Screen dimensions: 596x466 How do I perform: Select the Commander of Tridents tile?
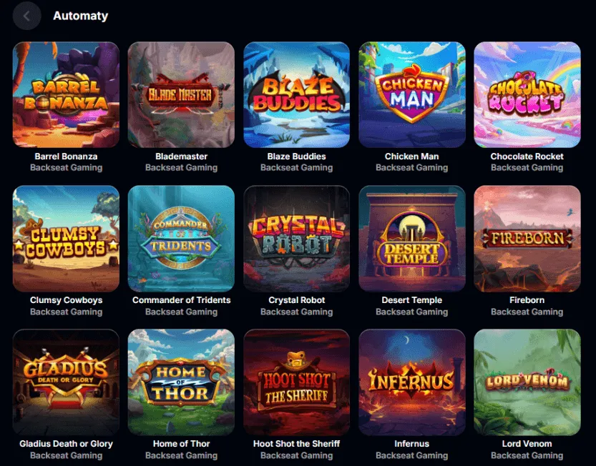point(181,239)
